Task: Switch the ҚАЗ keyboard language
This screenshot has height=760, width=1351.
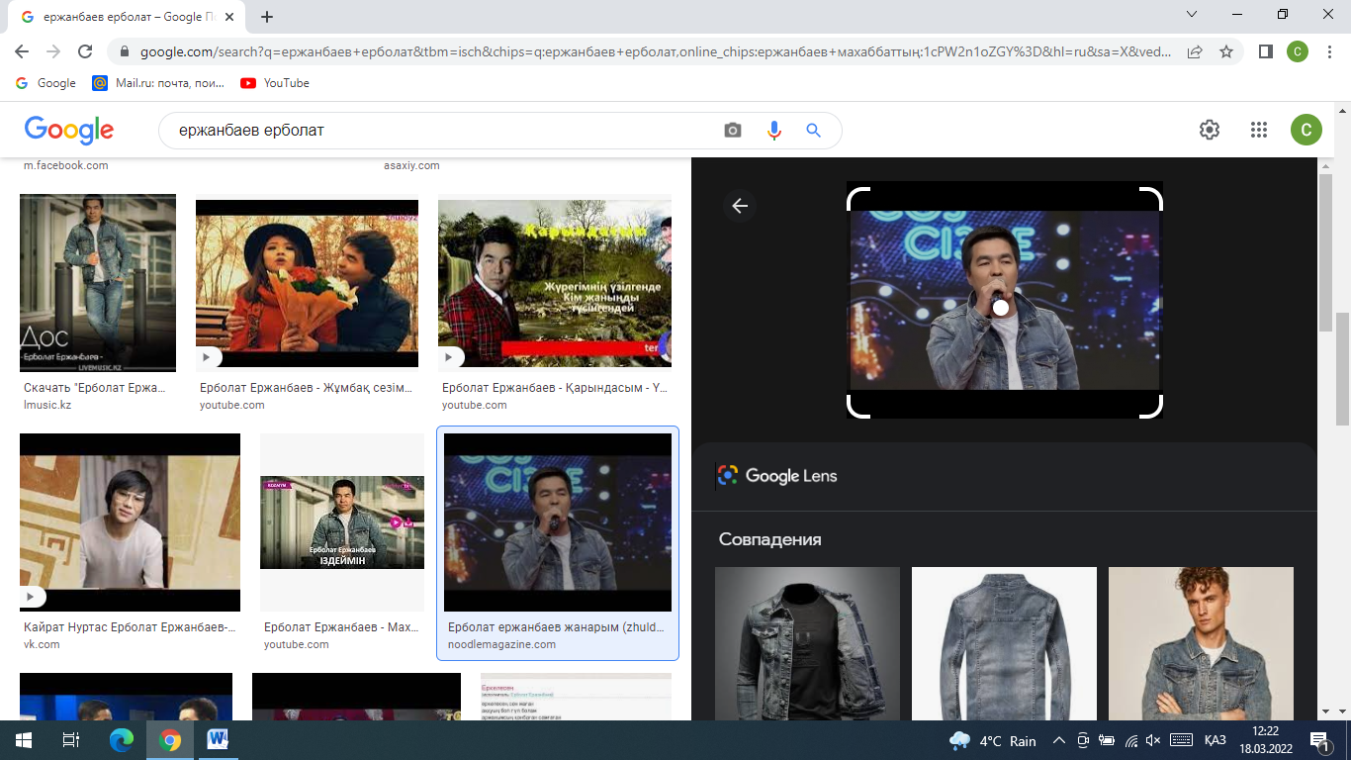Action: pyautogui.click(x=1216, y=740)
